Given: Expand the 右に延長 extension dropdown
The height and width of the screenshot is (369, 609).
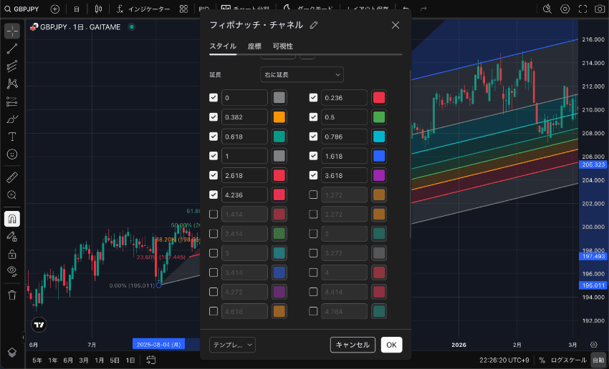Looking at the screenshot, I should (x=302, y=74).
